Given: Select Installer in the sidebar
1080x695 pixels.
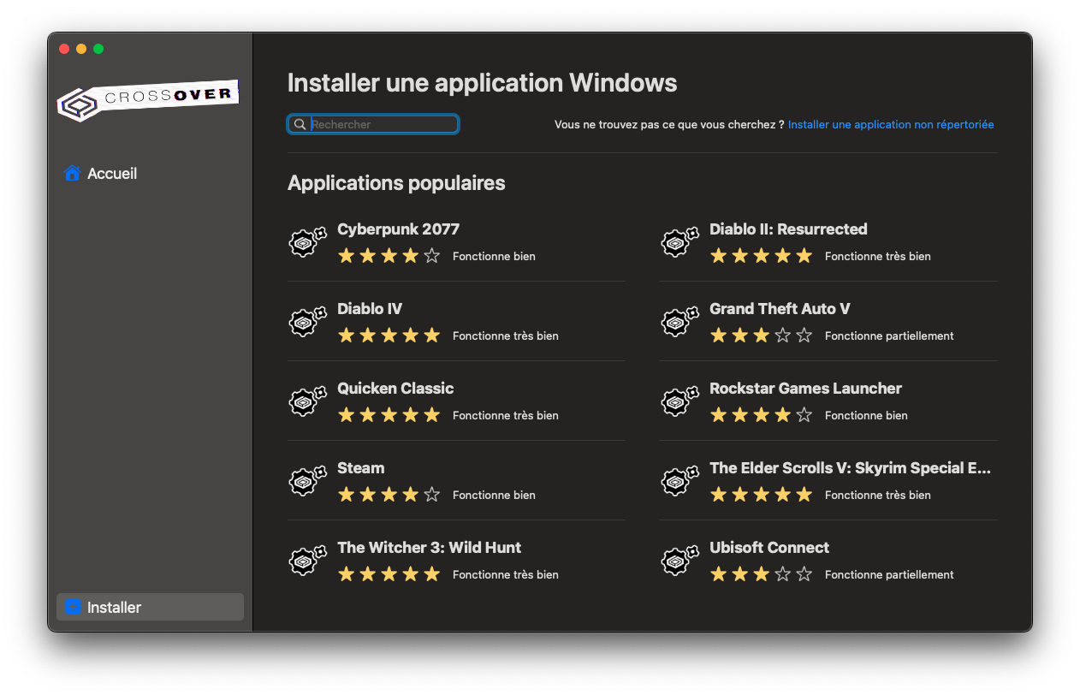Looking at the screenshot, I should (x=114, y=608).
